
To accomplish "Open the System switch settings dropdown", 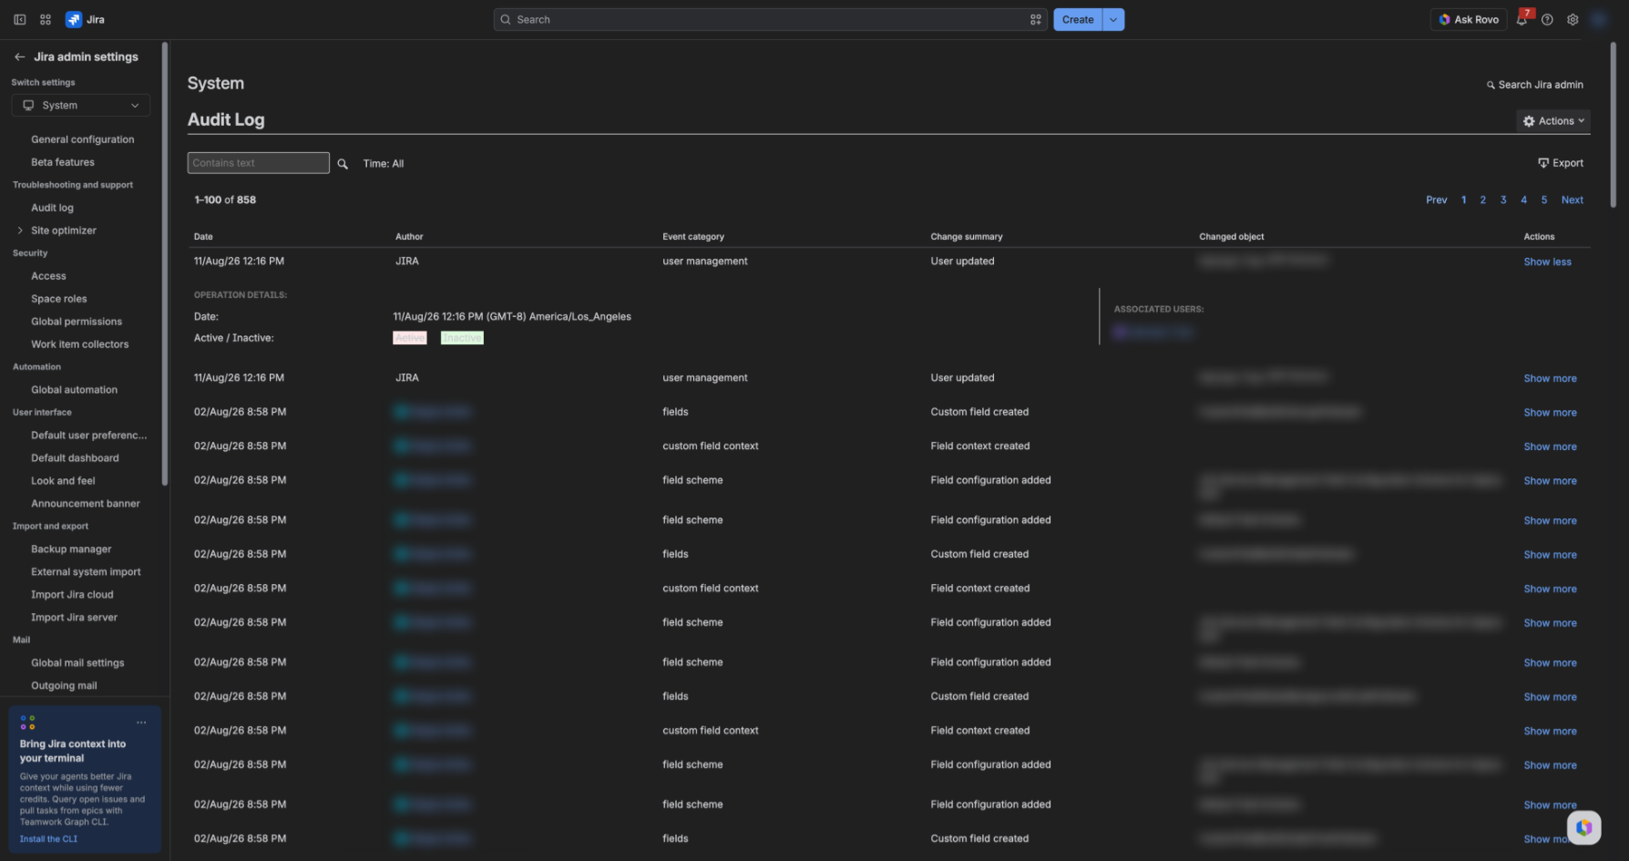I will pos(81,106).
